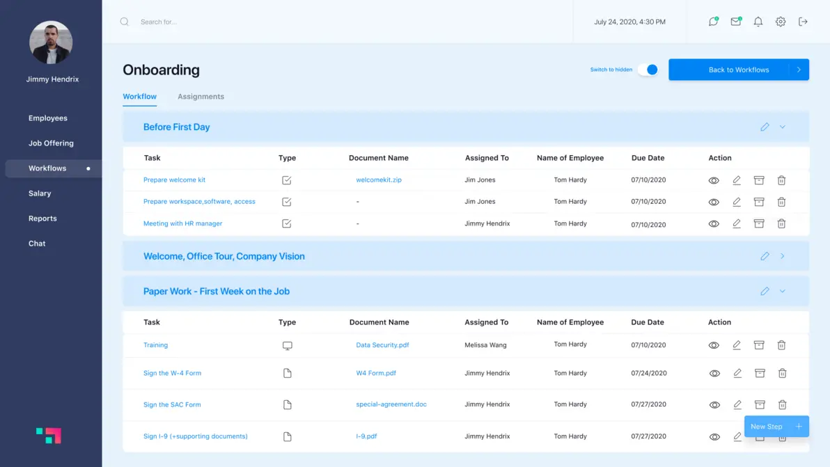Open the chat messages icon in header
The height and width of the screenshot is (467, 830).
[713, 22]
